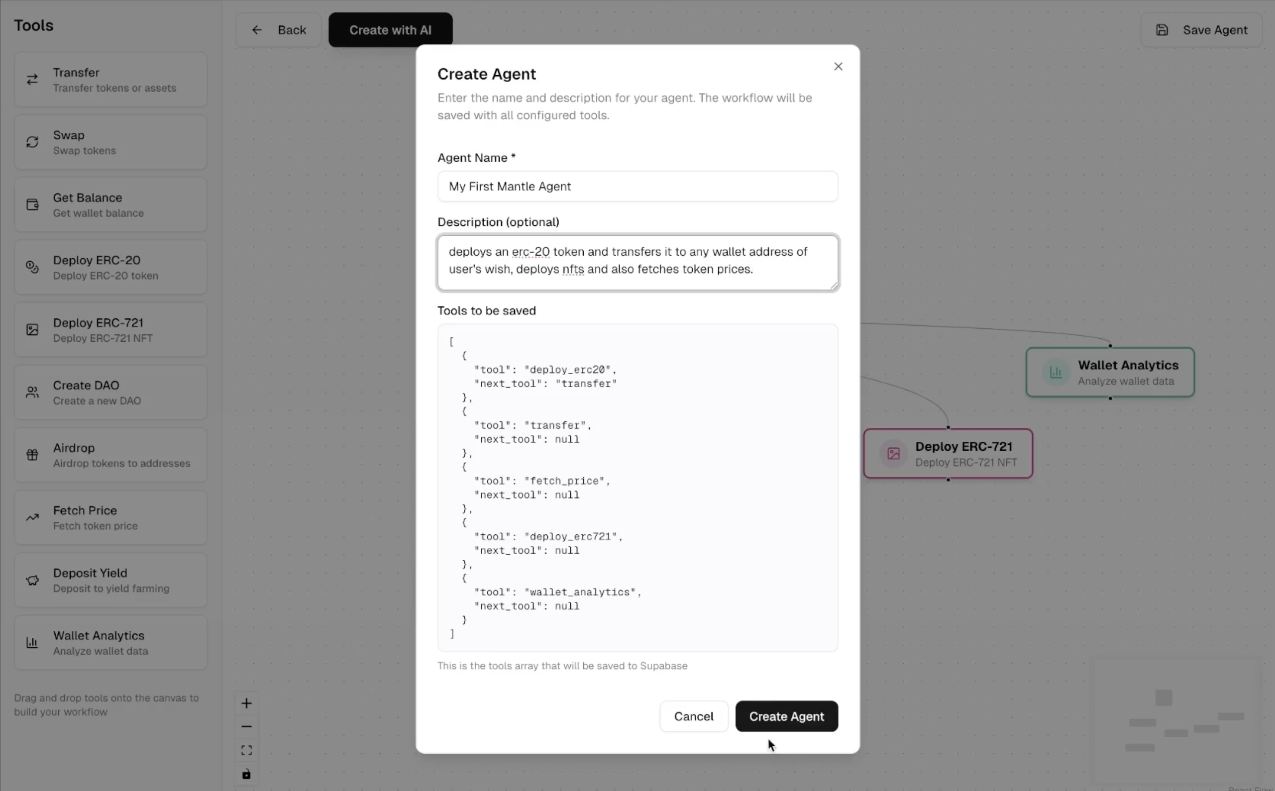
Task: Click the Wallet Analytics canvas node
Action: click(x=1110, y=373)
